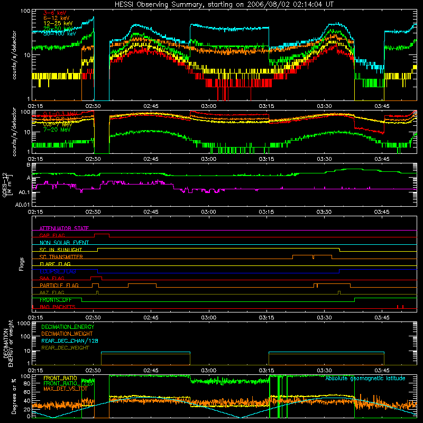Click the counts/s/detector title of keV plot
423x423 pixels.
[14, 55]
